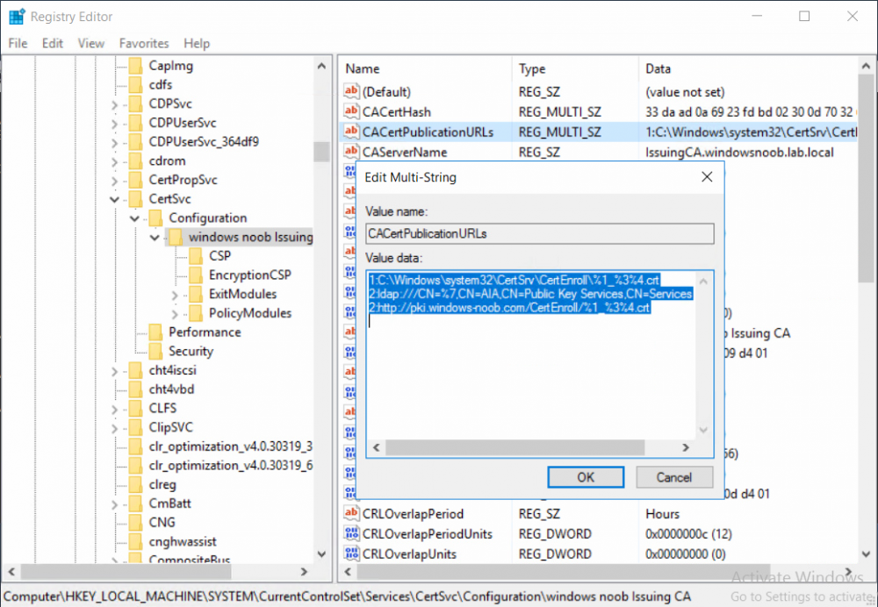The height and width of the screenshot is (607, 878).
Task: Collapse the windows noob Issuing node
Action: tap(155, 237)
